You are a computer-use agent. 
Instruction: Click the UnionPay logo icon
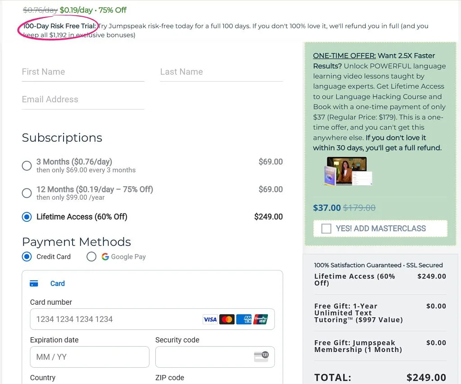[261, 319]
